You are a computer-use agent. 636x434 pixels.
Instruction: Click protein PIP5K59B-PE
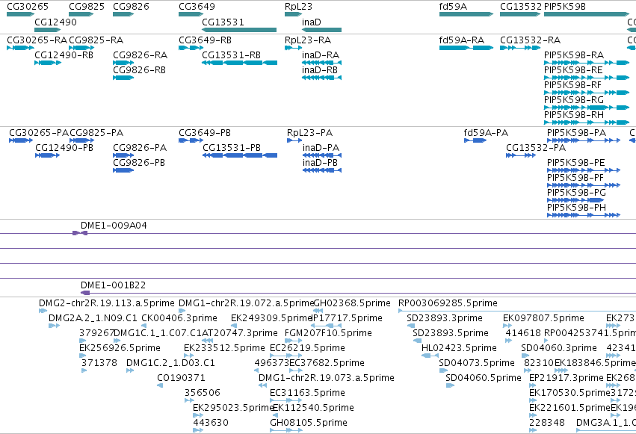coord(584,170)
